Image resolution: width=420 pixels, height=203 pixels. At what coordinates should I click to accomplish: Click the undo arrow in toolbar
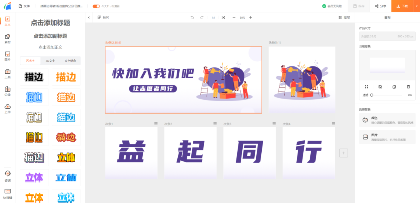(192, 17)
